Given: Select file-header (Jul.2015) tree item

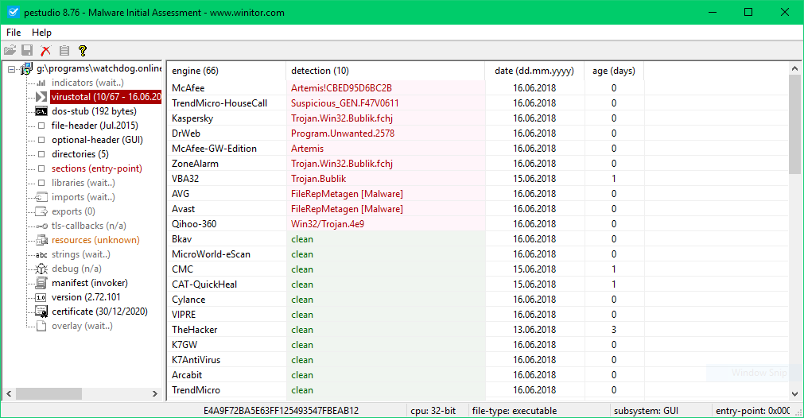Looking at the screenshot, I should point(95,126).
